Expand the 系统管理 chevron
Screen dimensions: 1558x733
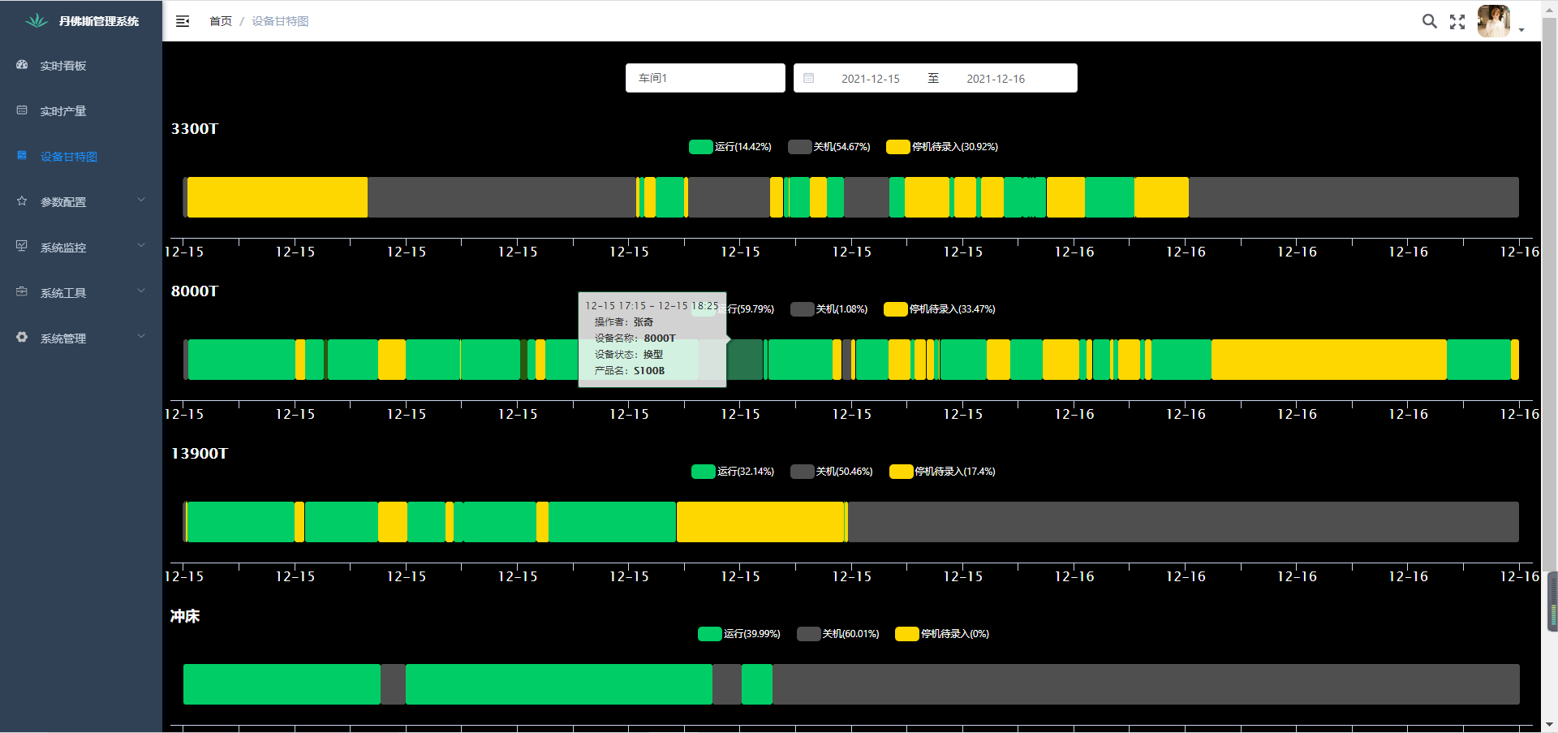(141, 337)
